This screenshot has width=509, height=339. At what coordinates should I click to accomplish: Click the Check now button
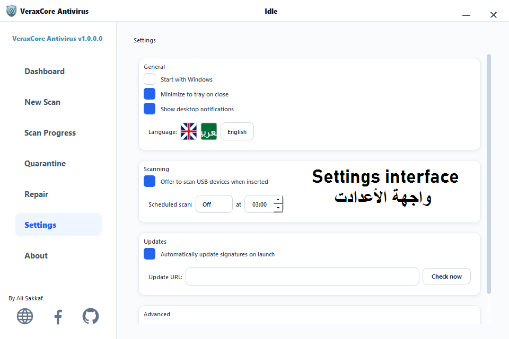point(446,276)
